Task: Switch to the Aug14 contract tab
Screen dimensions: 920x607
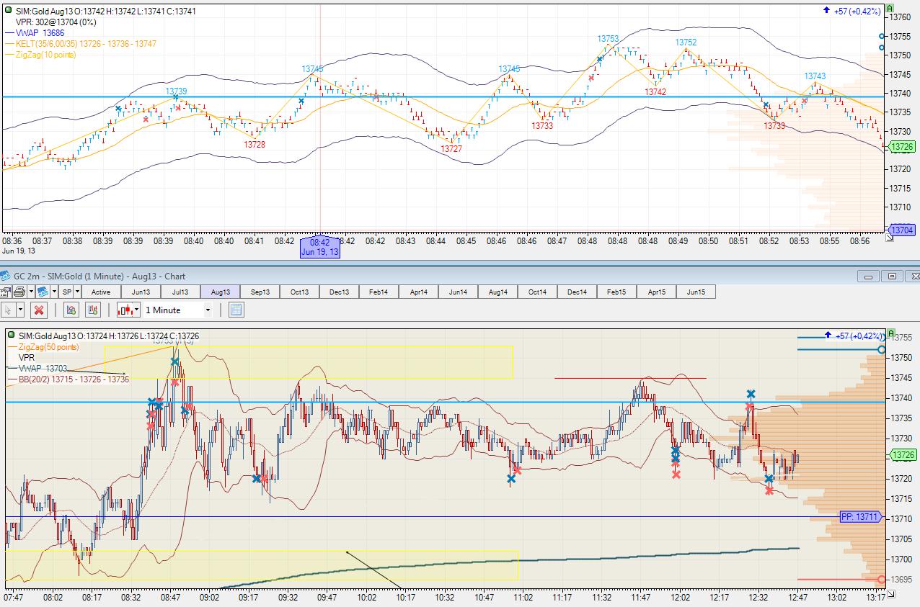Action: click(x=497, y=292)
